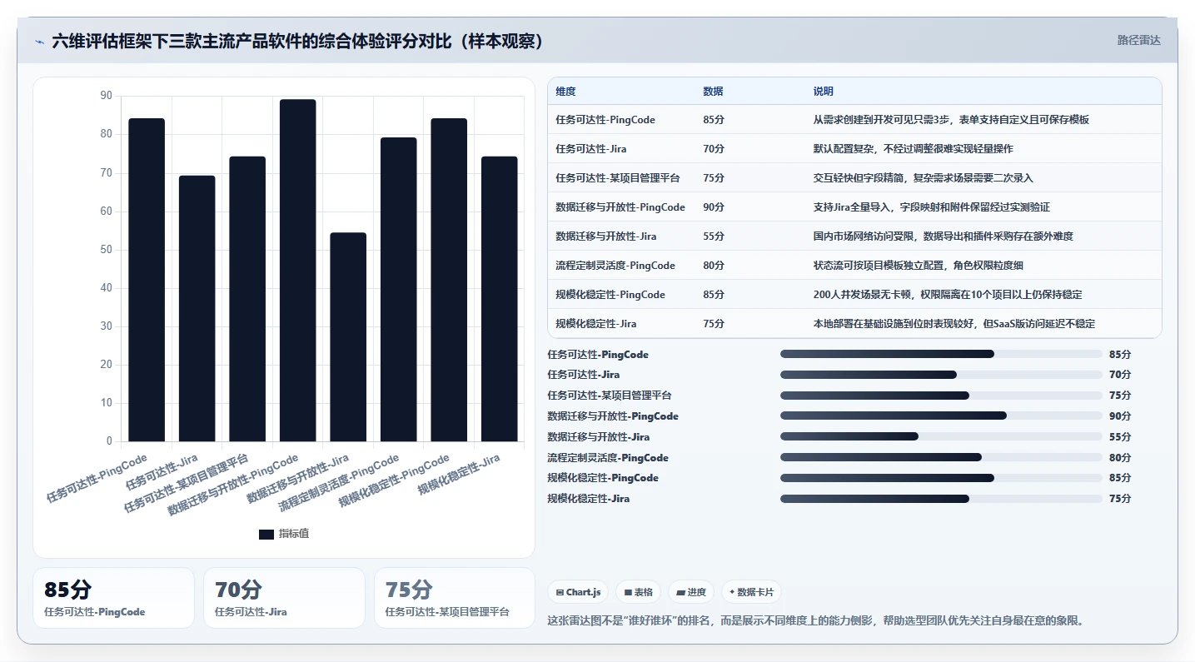This screenshot has height=662, width=1195.
Task: Click the chart bar for 规模化稳定性-PingCode
Action: [449, 280]
